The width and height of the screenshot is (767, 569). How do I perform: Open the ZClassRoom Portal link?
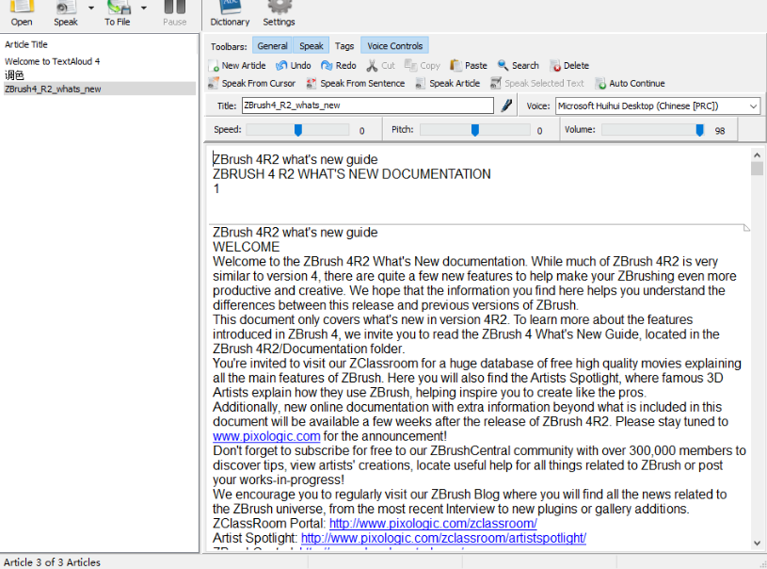pos(433,523)
